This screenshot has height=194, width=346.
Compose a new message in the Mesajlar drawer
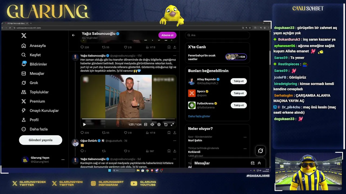(x=252, y=163)
